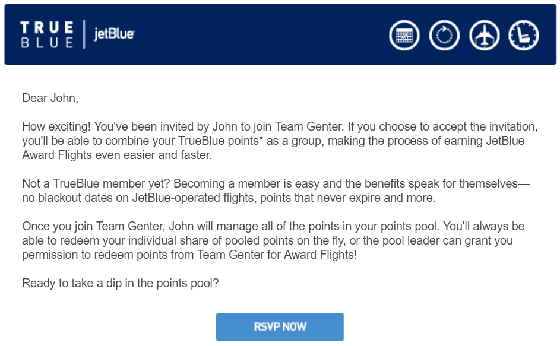The width and height of the screenshot is (560, 346).
Task: Click the circular dotted arrow icon
Action: pos(444,36)
